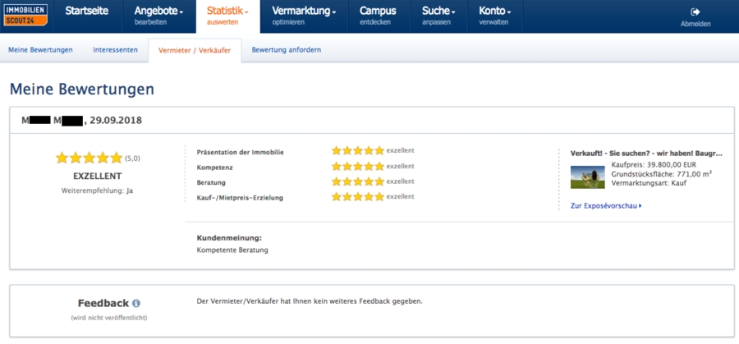Screen dimensions: 739x344
Task: Follow the Zur Exposévorschau link
Action: 606,206
